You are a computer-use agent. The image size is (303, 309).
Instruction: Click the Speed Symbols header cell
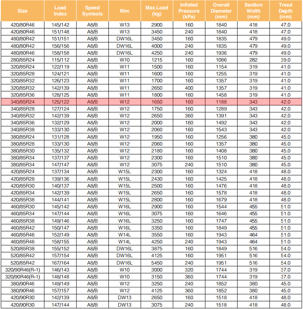tap(93, 11)
